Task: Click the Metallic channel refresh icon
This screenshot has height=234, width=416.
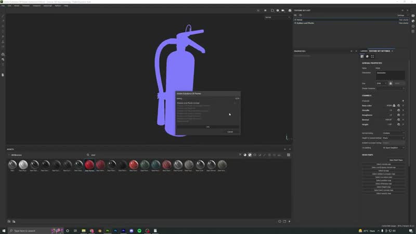Action: tap(398, 110)
